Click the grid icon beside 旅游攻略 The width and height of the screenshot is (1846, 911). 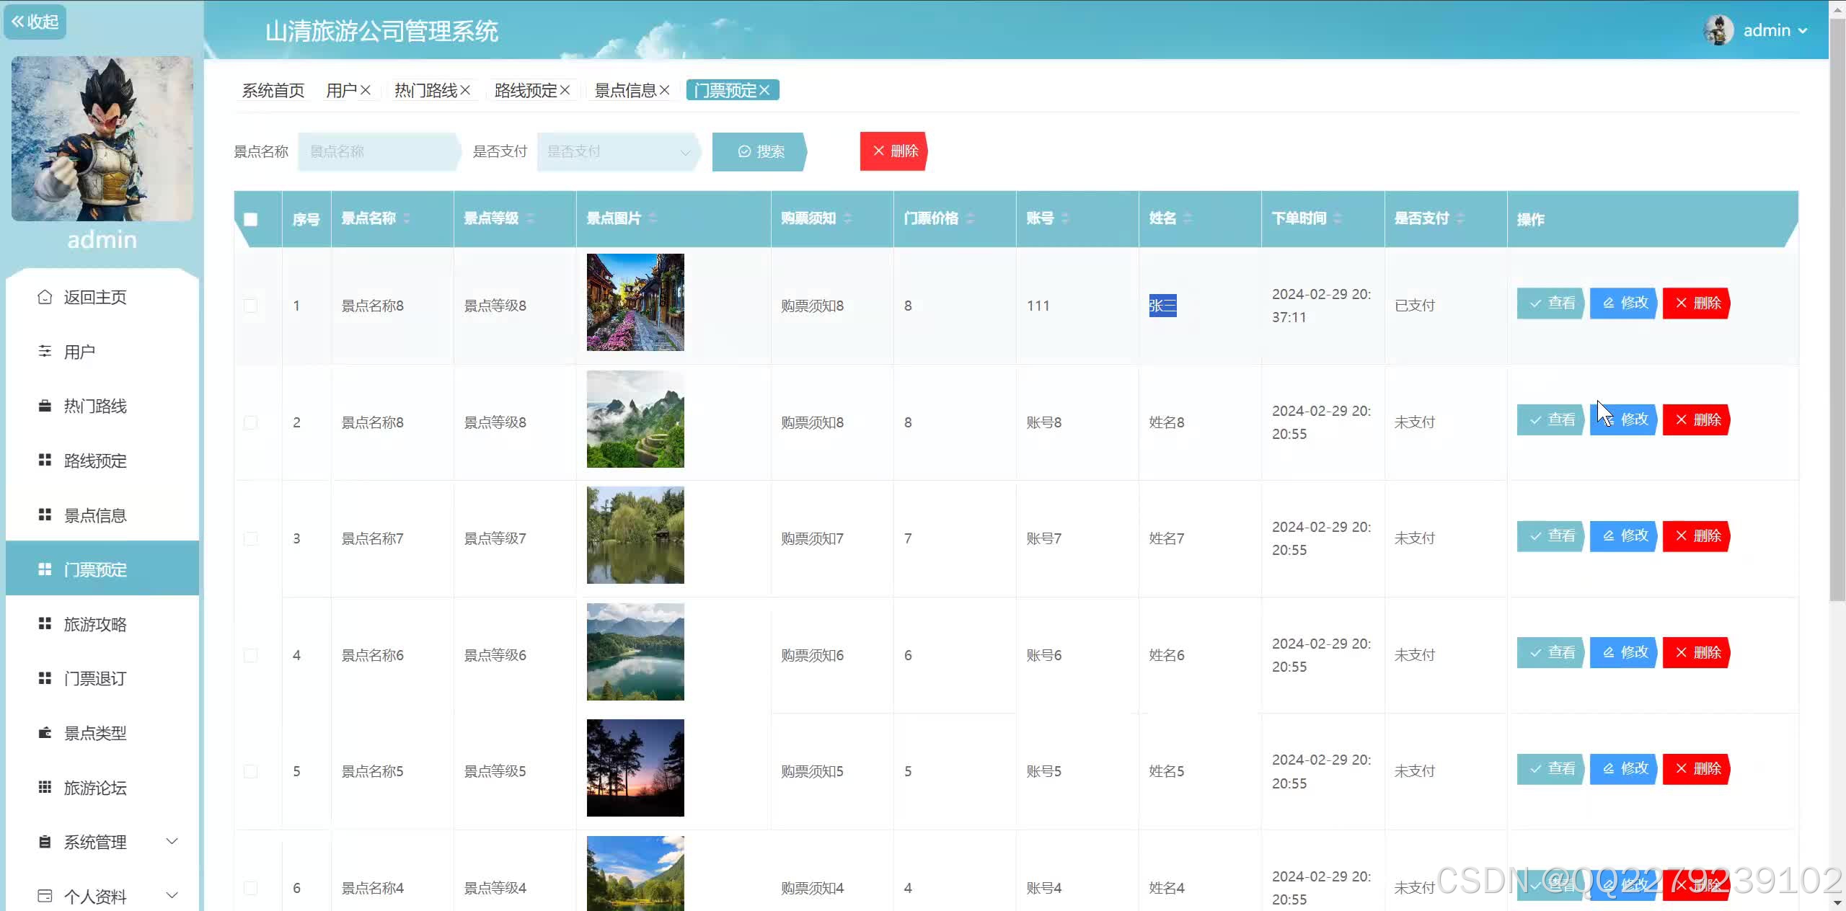45,623
